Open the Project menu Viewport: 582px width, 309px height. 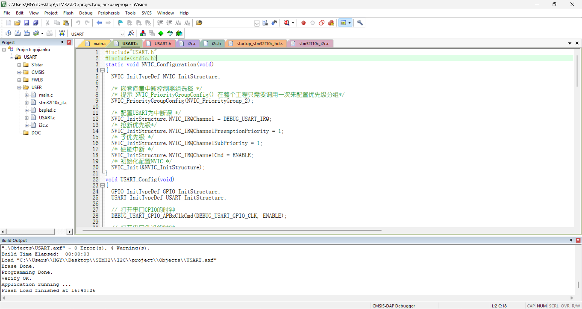[51, 13]
